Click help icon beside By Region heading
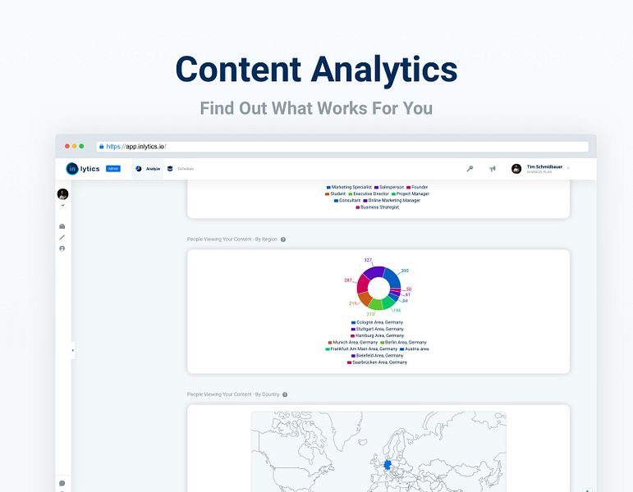 (x=283, y=239)
